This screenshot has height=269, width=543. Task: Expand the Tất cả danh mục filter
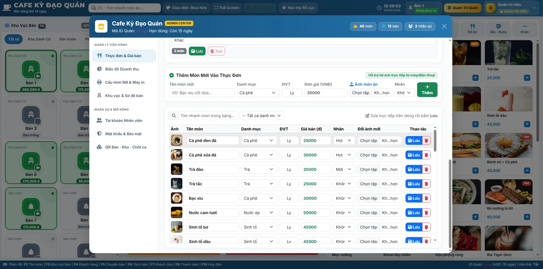[x=262, y=116]
